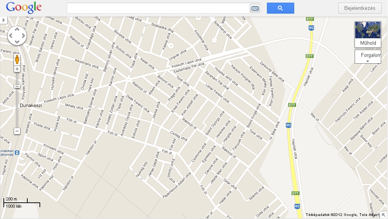Focus the Google Maps search field
388x219 pixels.
[158, 8]
